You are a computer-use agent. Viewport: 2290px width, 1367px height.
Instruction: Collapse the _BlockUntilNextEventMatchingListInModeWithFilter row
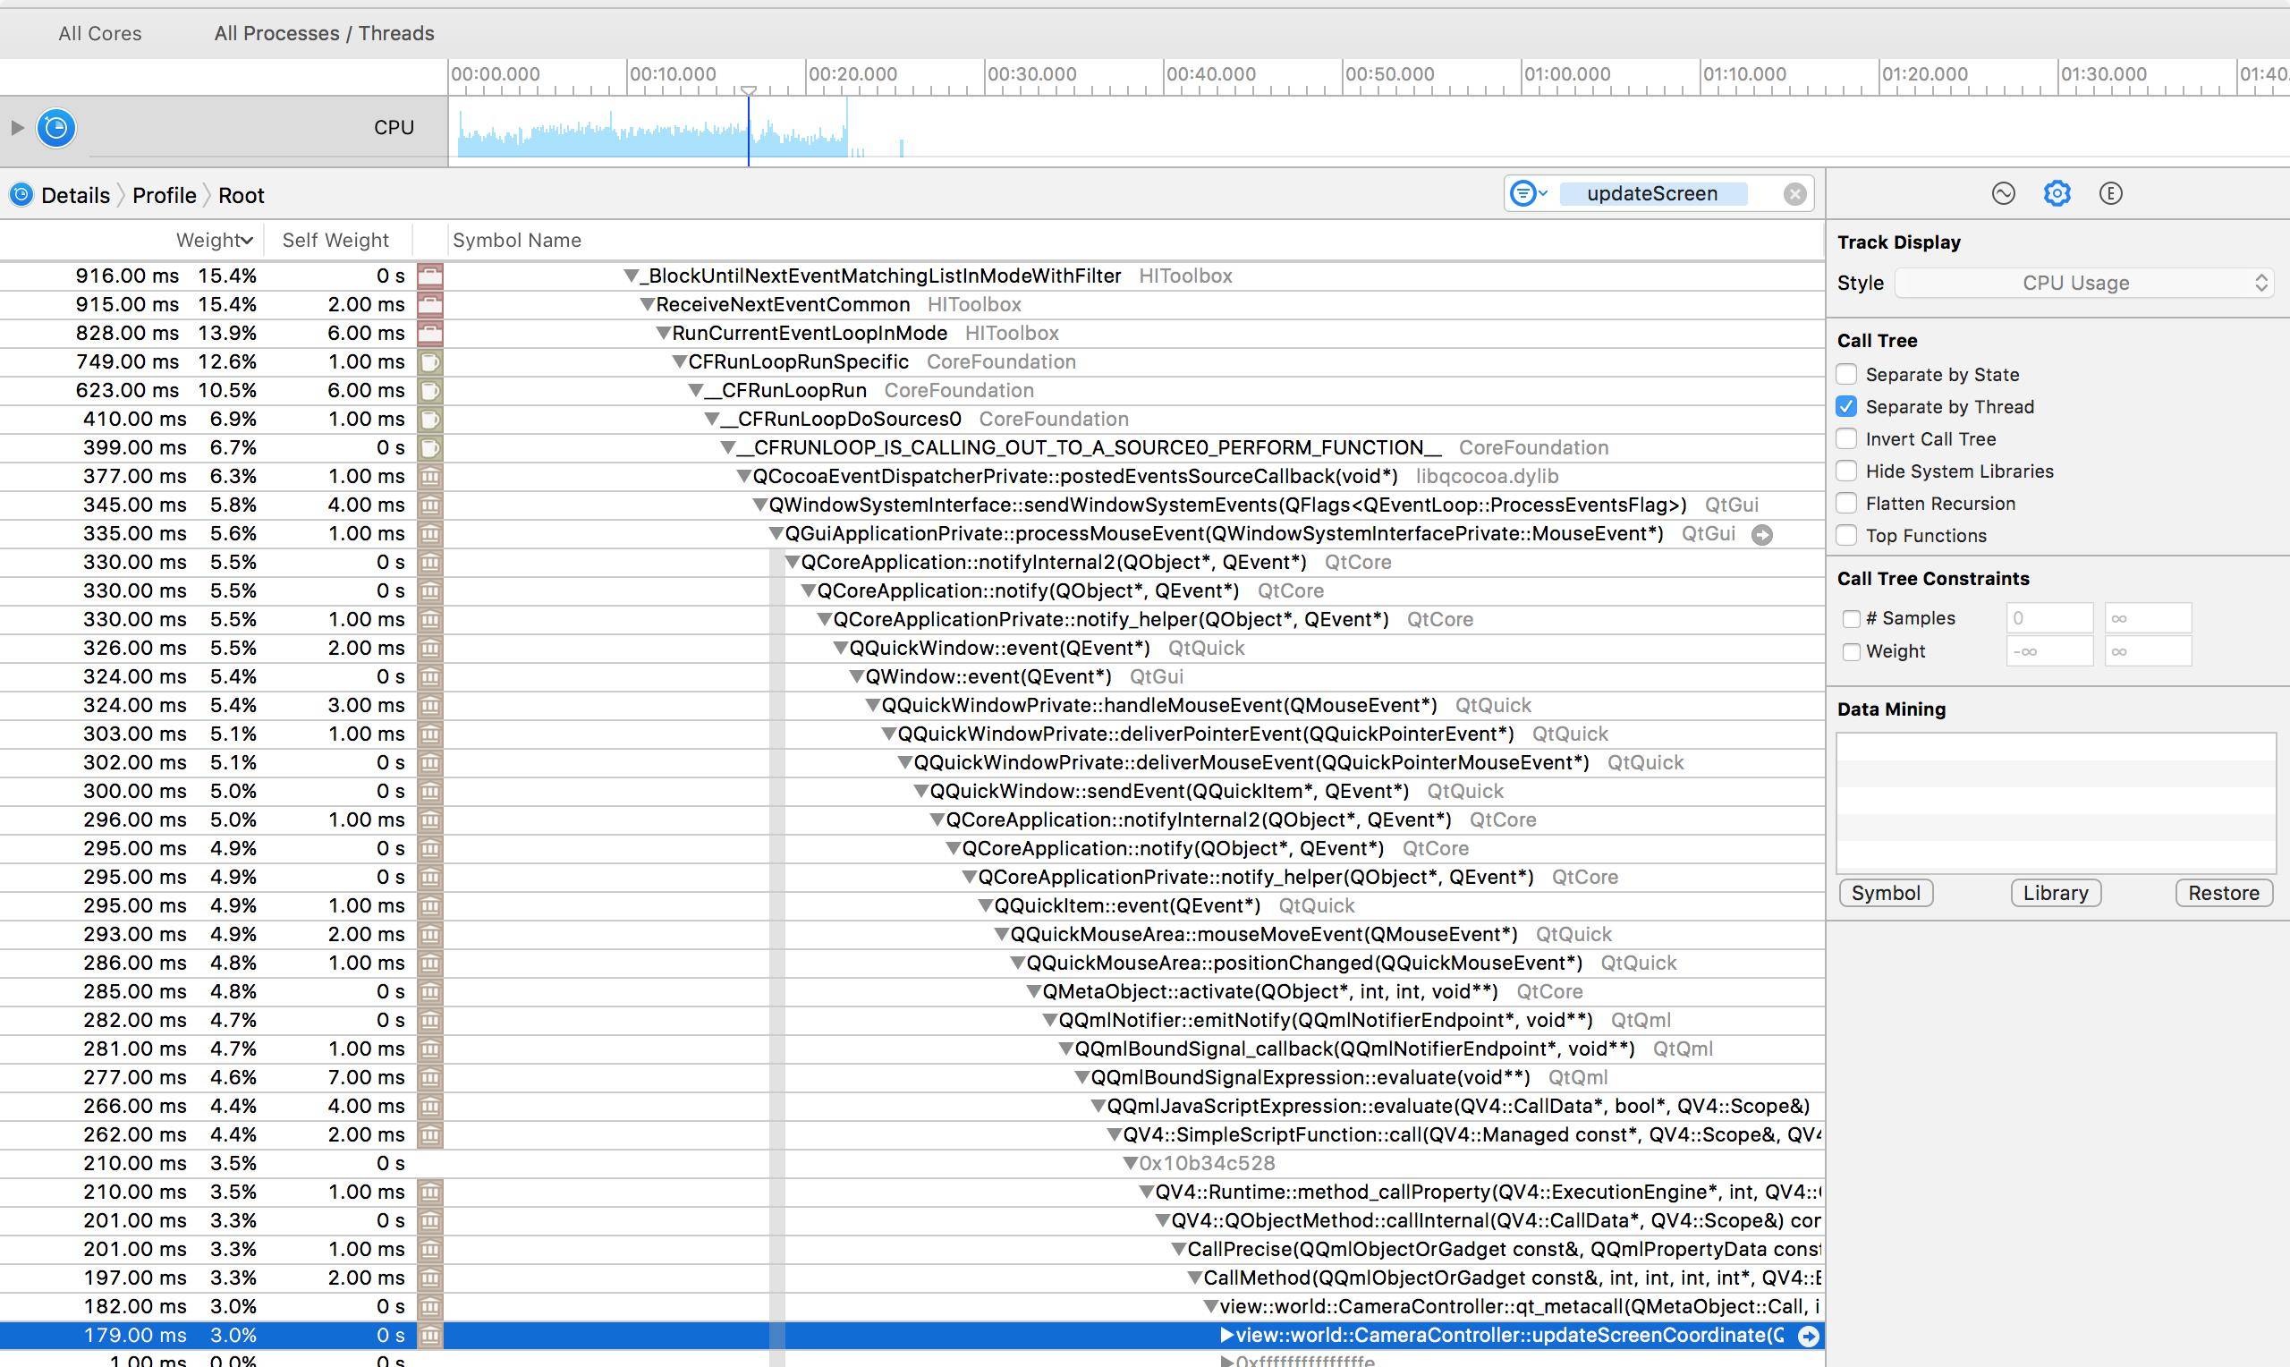[x=631, y=276]
